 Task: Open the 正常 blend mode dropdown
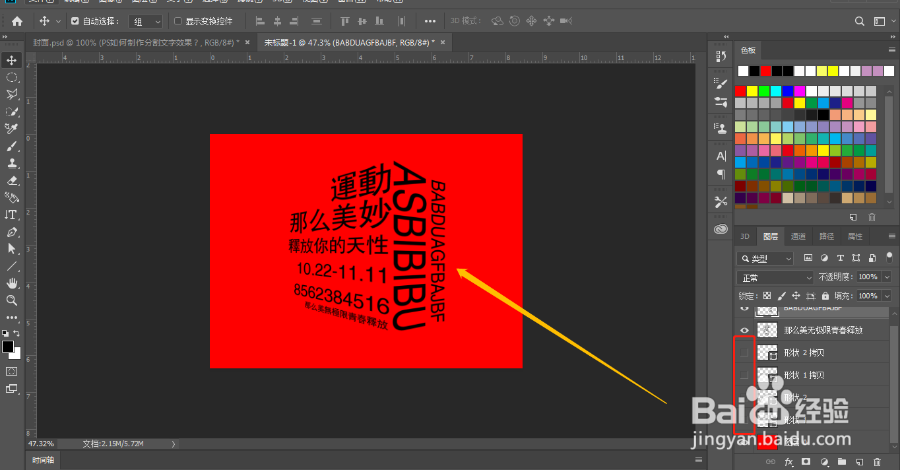pyautogui.click(x=776, y=277)
